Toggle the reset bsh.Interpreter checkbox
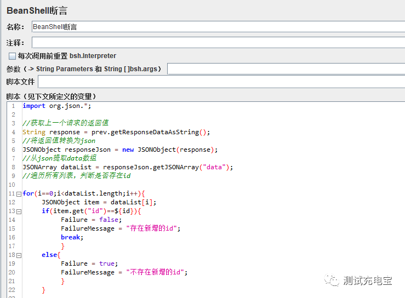Image resolution: width=405 pixels, height=298 pixels. tap(12, 56)
